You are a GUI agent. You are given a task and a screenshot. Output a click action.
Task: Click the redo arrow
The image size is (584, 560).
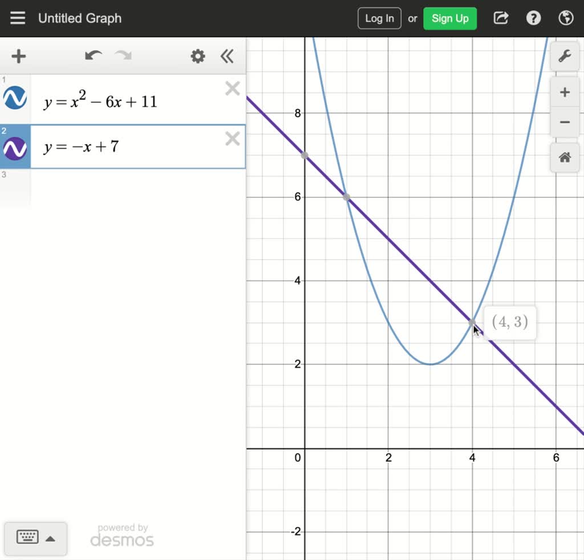[123, 56]
